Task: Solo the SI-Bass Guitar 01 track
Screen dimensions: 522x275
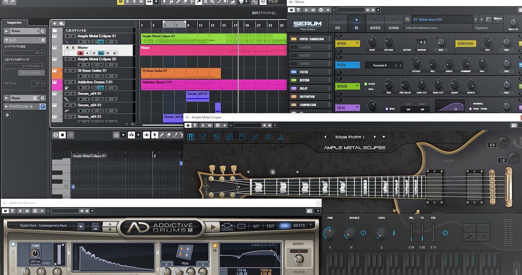Action: pyautogui.click(x=73, y=71)
